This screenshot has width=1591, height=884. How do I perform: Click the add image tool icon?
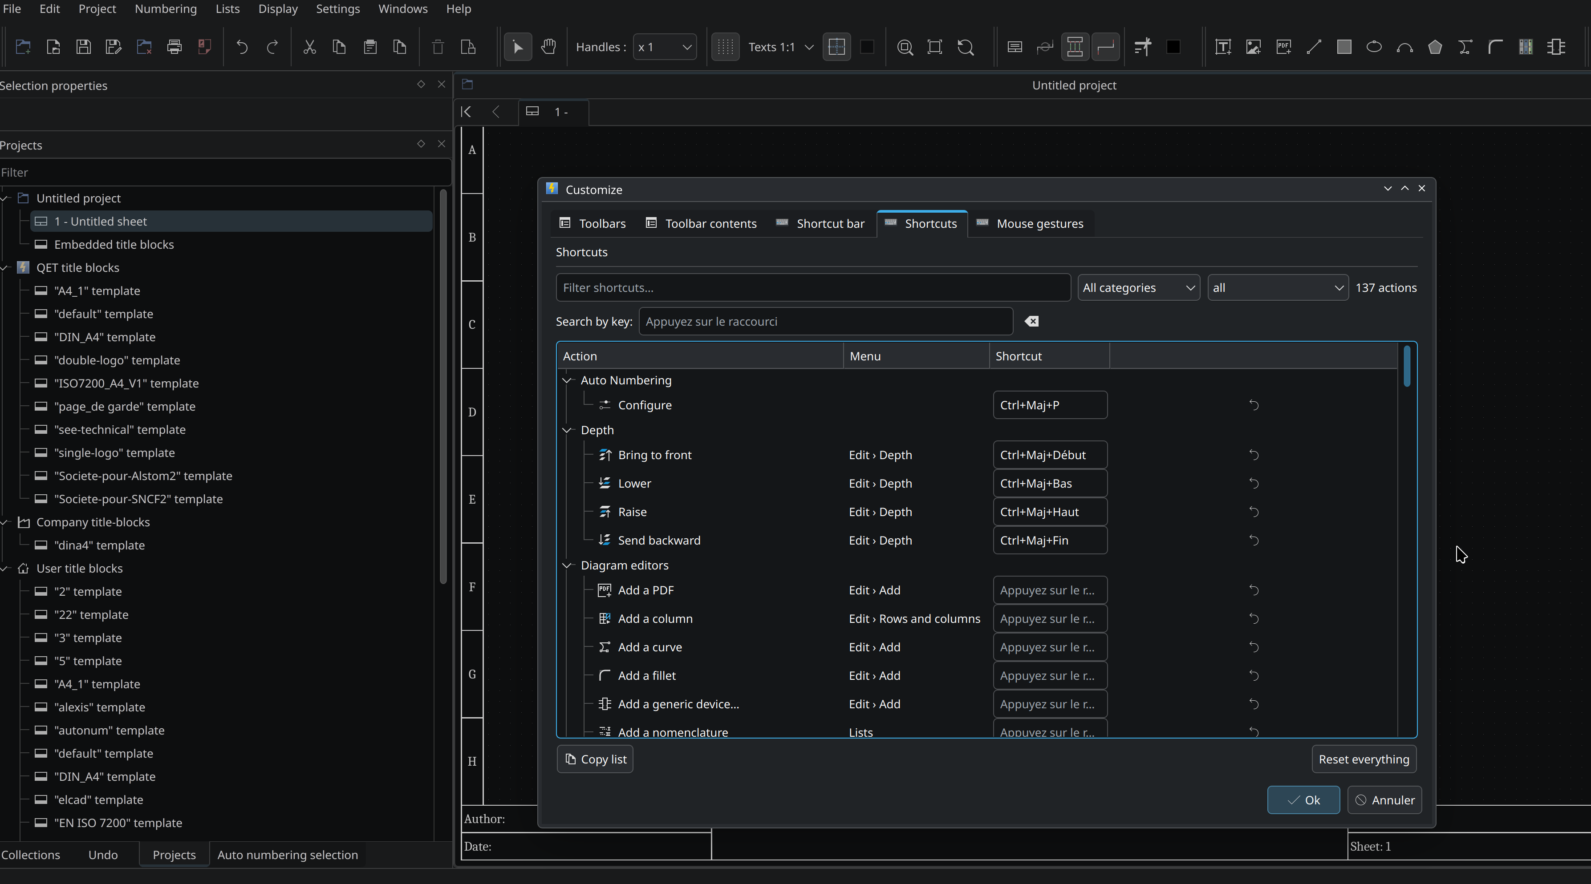click(1253, 47)
